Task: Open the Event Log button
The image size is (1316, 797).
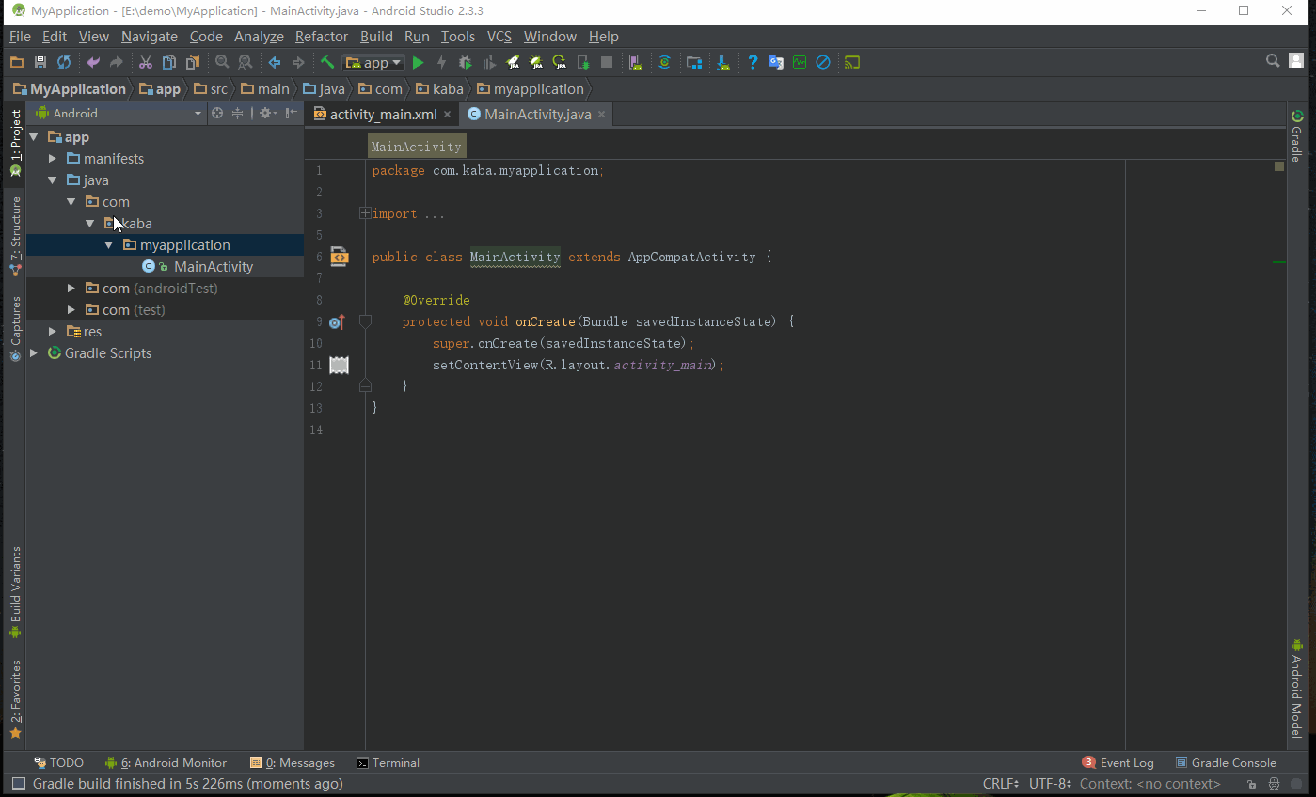Action: [x=1118, y=763]
